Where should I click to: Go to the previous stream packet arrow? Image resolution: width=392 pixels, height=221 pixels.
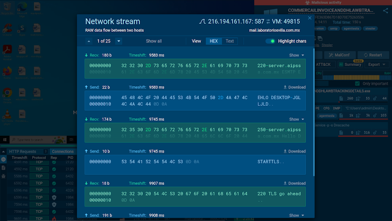[x=89, y=41]
